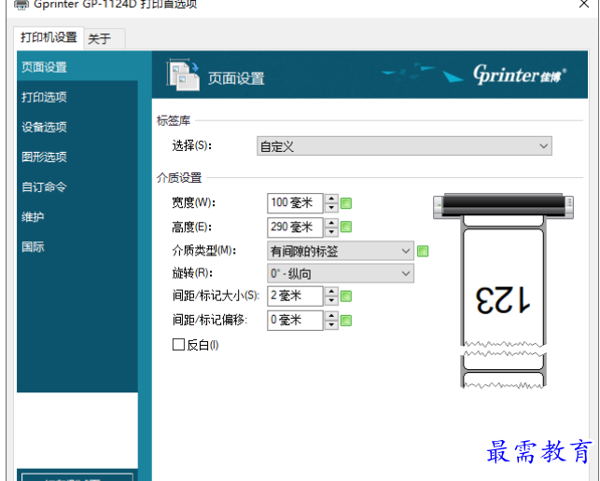
Task: Click the green indicator next to 宽度
Action: (346, 203)
